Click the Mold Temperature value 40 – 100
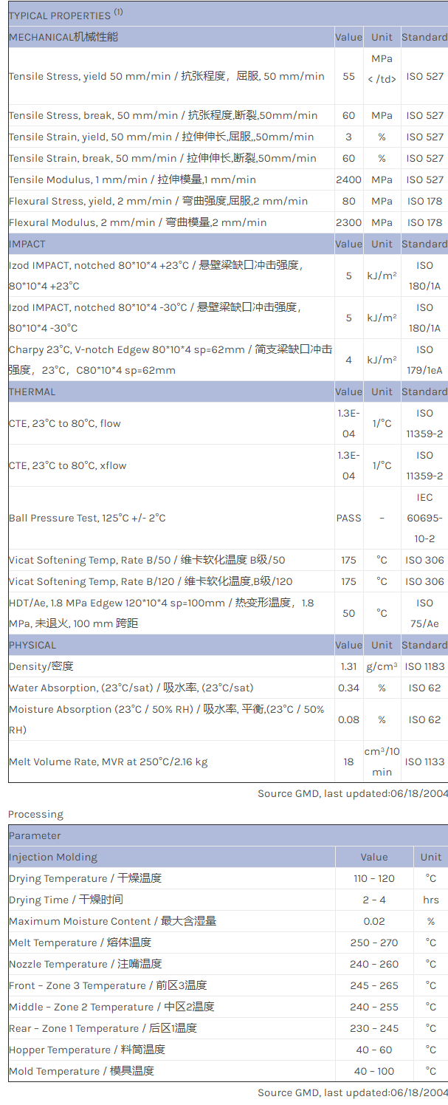Viewport: 448px width, 1105px height. coord(373,1071)
